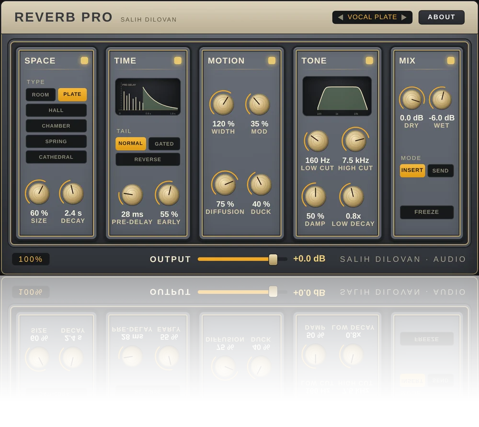This screenshot has height=427, width=479.
Task: Open the VOCAL PLATE preset selector
Action: [x=372, y=17]
